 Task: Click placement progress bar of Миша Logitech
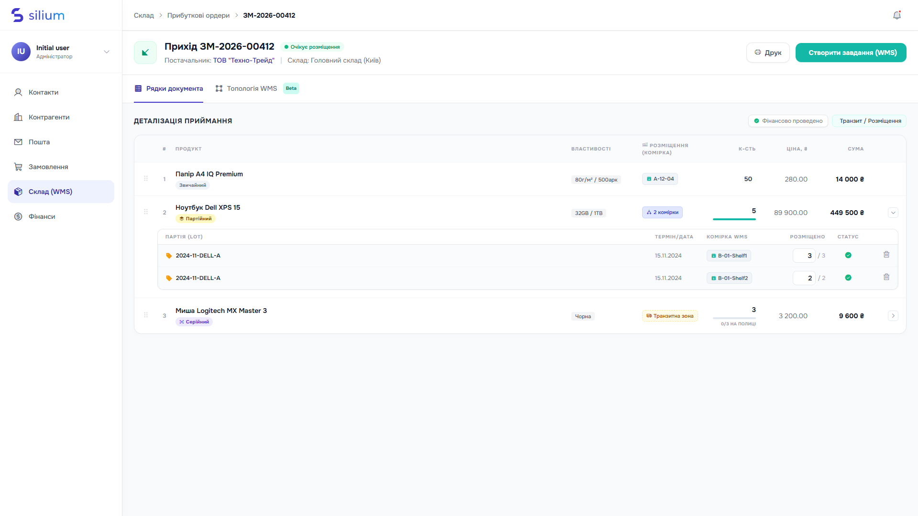pyautogui.click(x=734, y=318)
